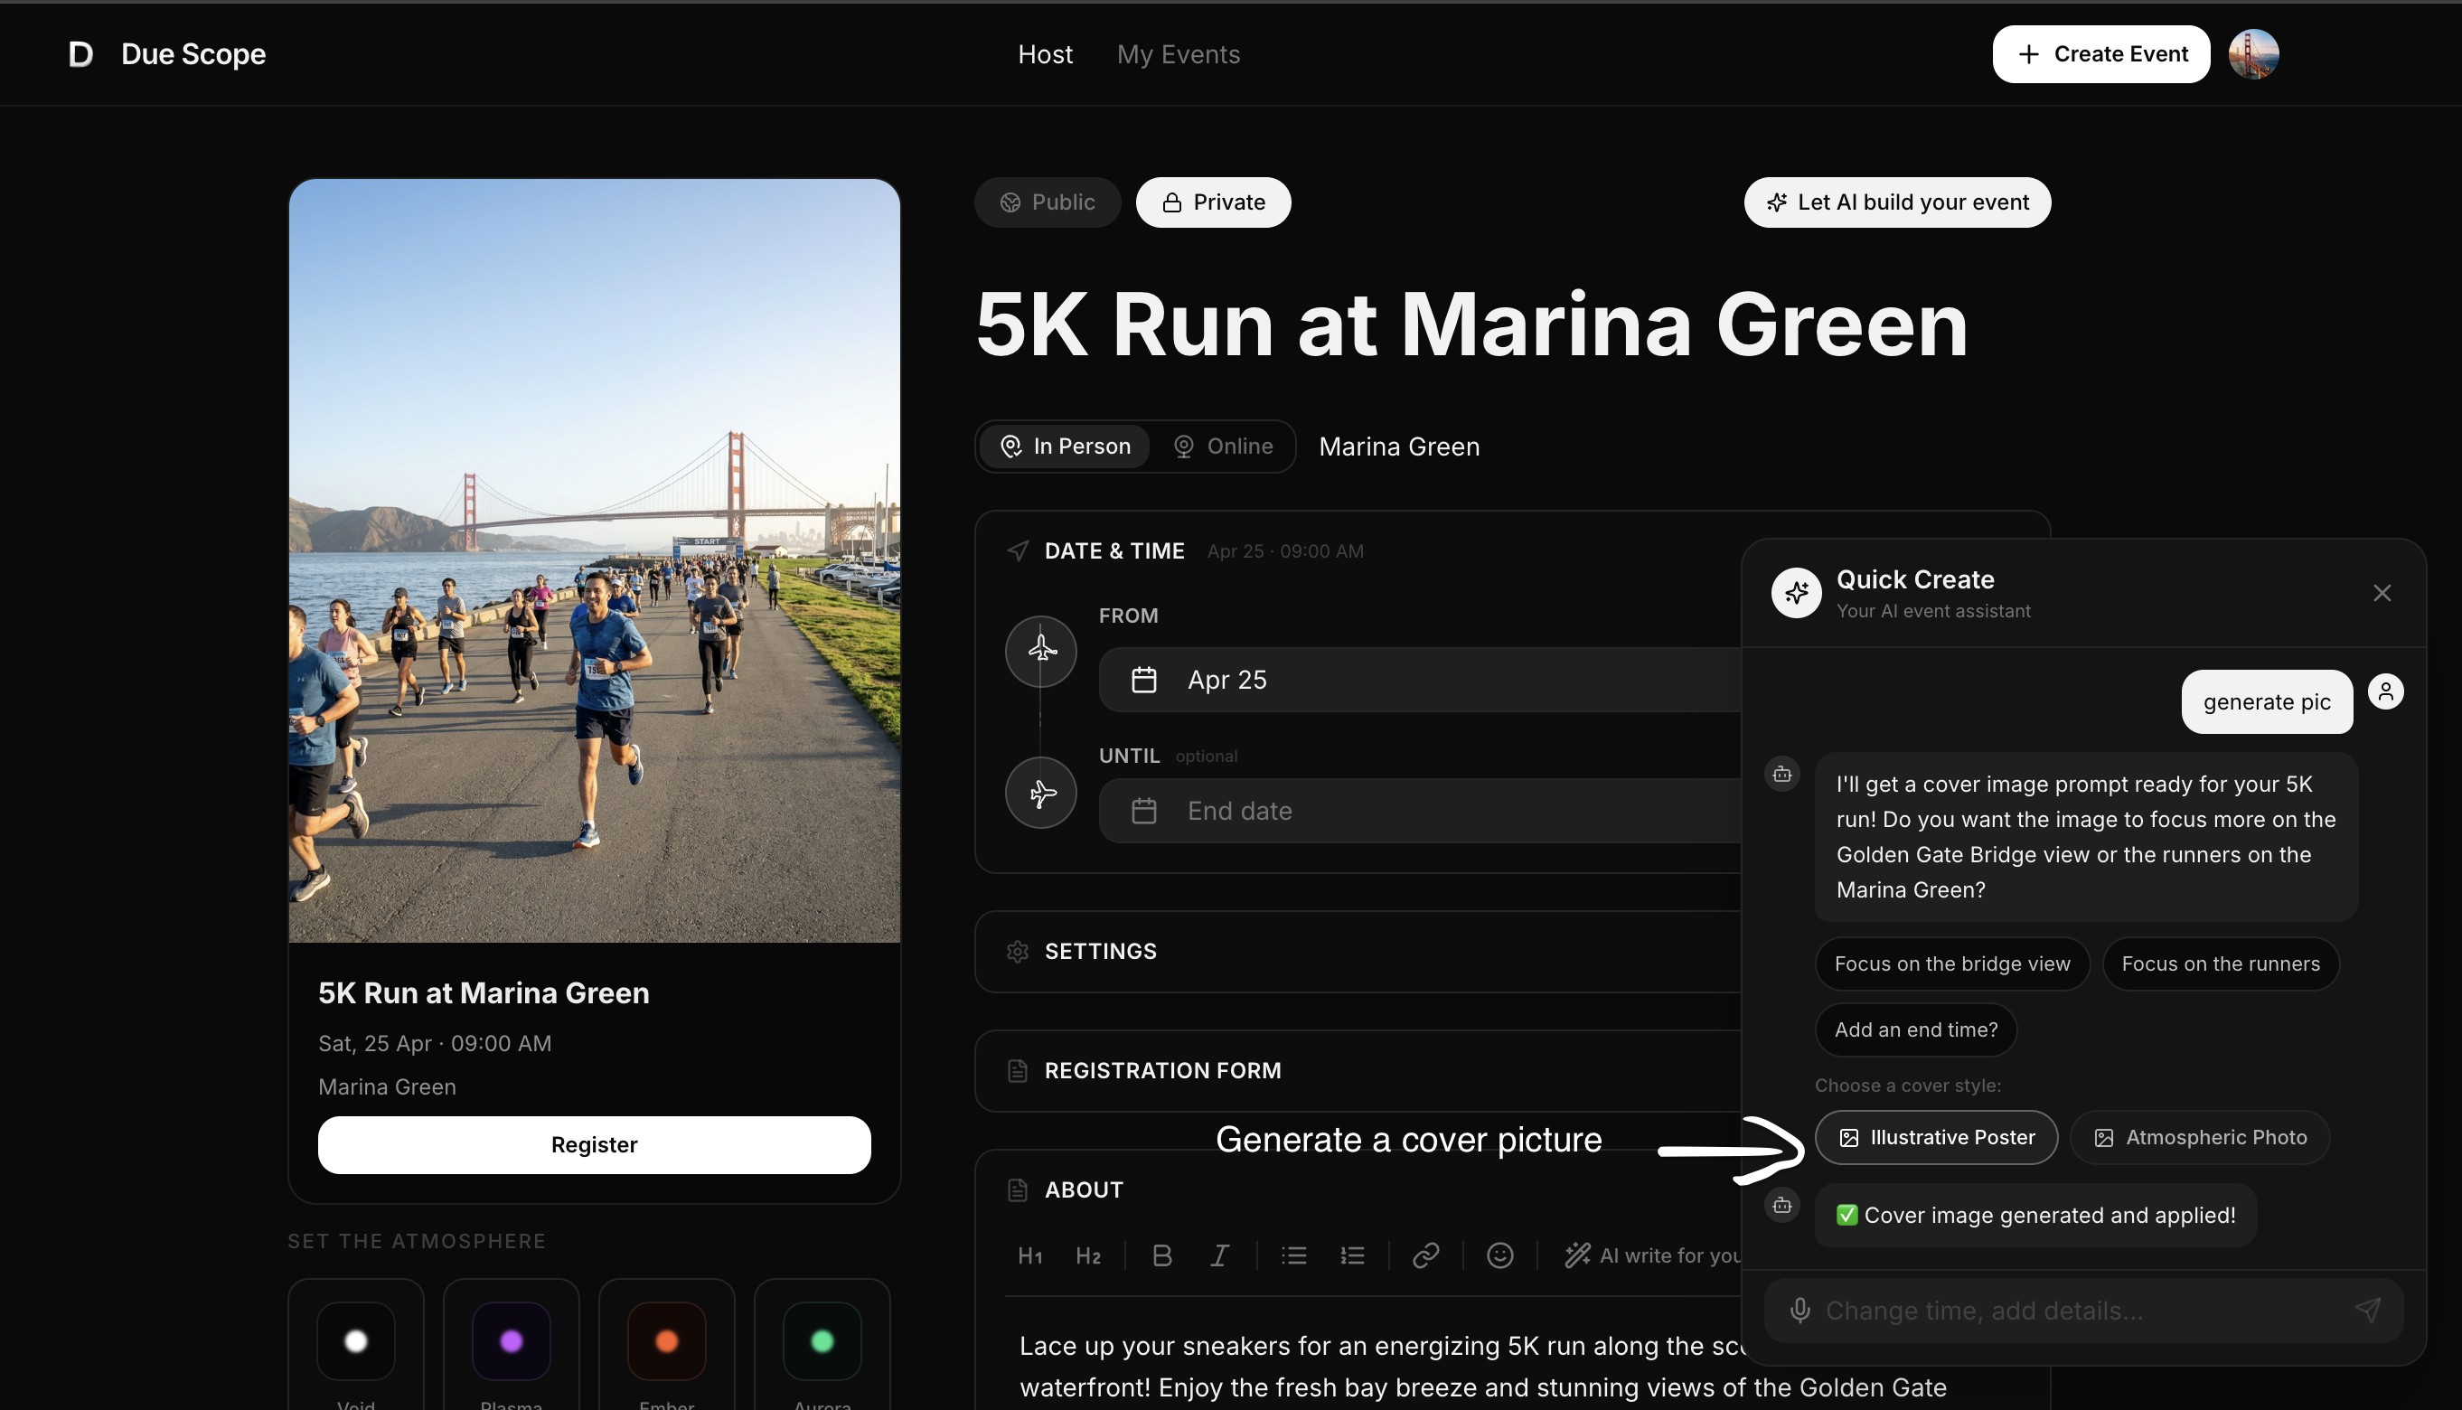Image resolution: width=2462 pixels, height=1410 pixels.
Task: Click the Bold formatting icon
Action: point(1161,1256)
